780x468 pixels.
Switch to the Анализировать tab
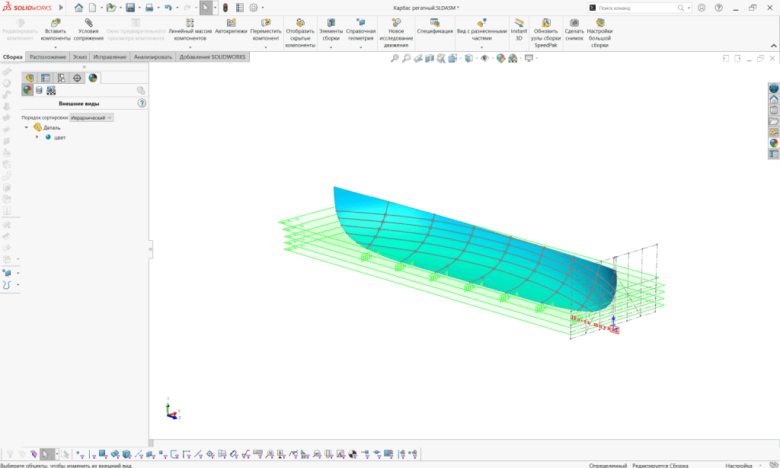(x=153, y=57)
